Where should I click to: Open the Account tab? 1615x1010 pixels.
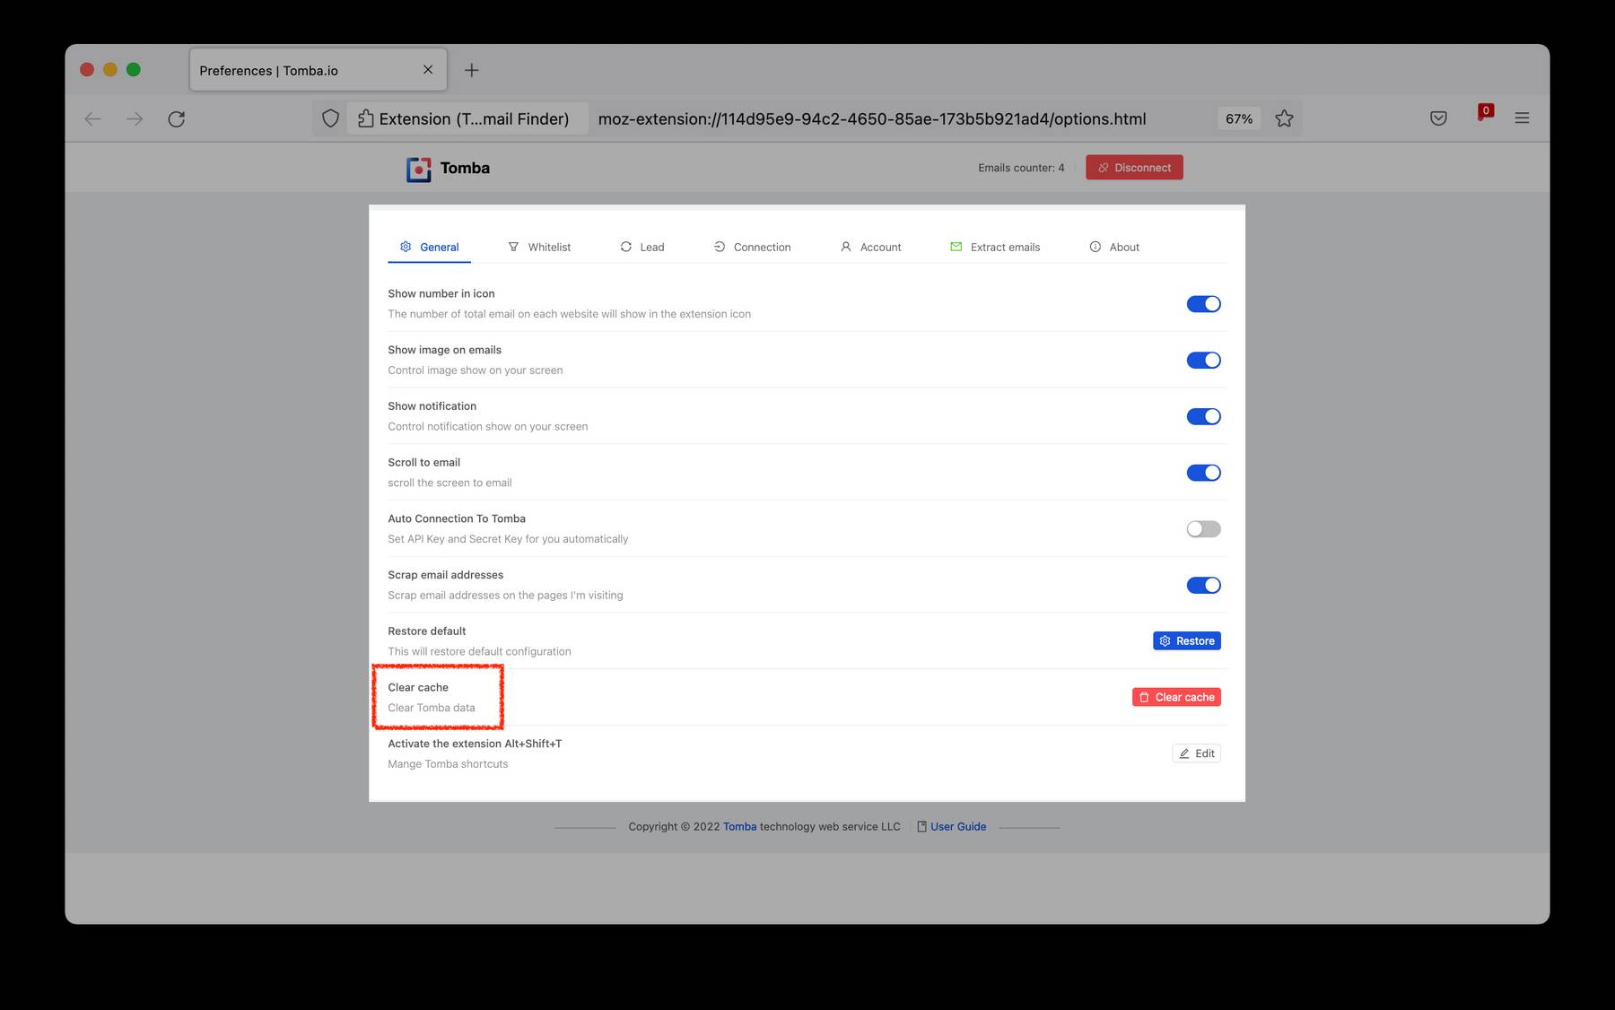tap(870, 248)
